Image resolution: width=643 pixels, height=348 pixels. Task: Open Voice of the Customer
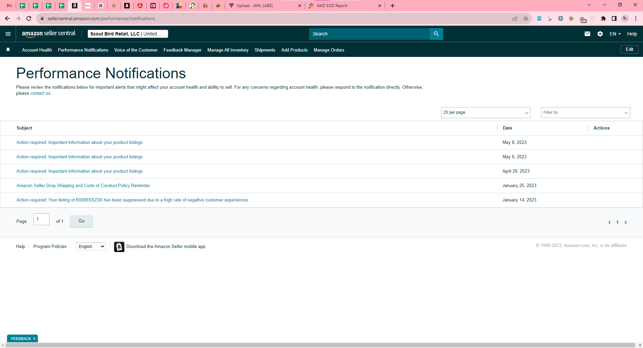pyautogui.click(x=136, y=50)
